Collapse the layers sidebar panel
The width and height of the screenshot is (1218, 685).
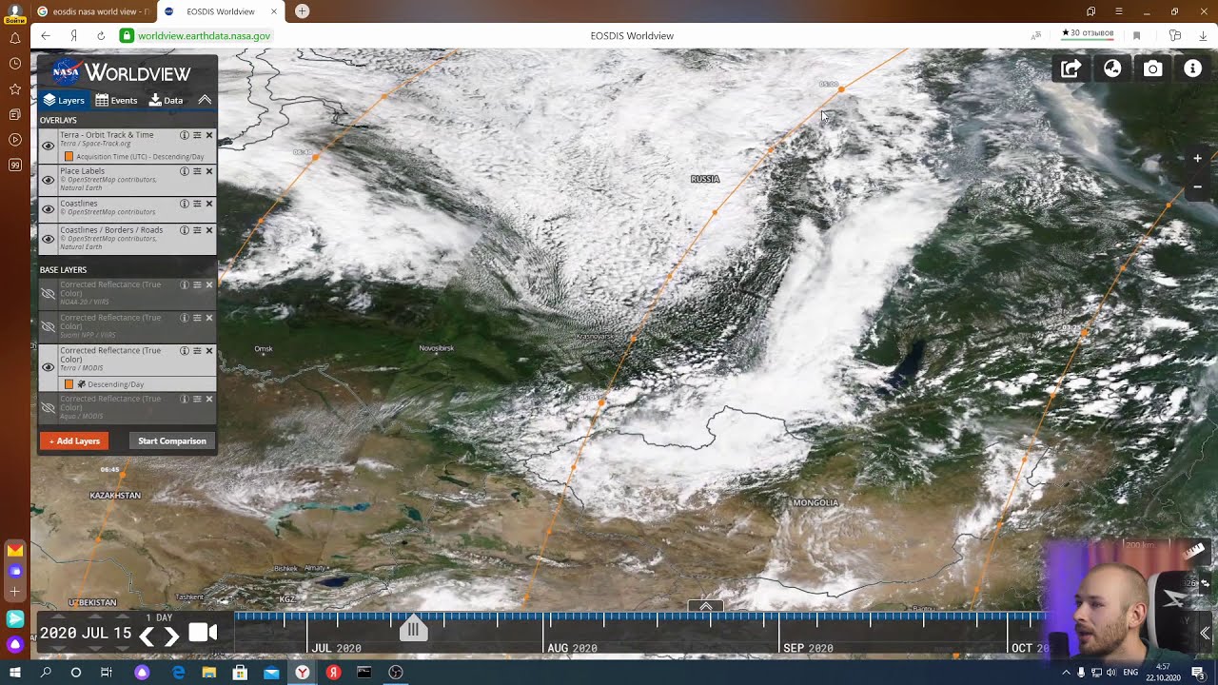point(205,100)
